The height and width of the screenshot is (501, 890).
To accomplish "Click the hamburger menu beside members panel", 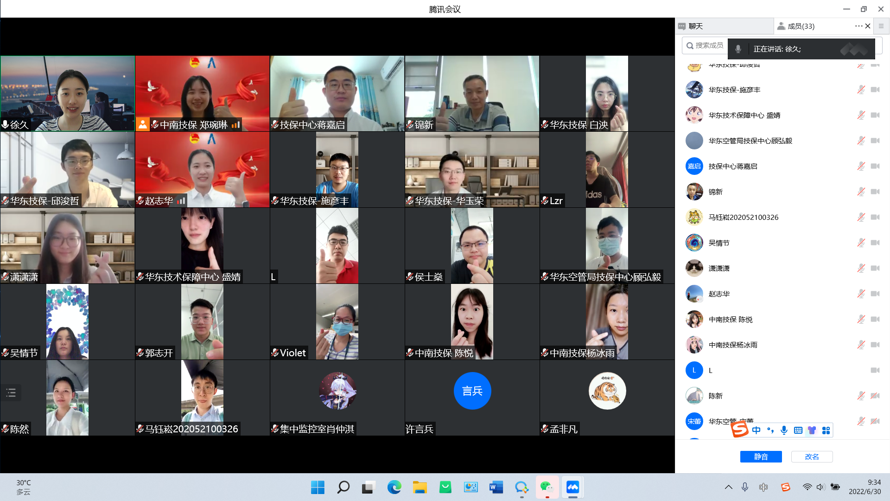I will (x=881, y=26).
